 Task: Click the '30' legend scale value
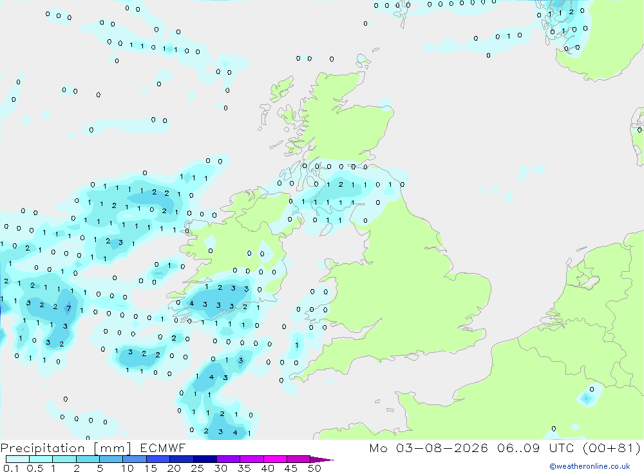(x=221, y=468)
